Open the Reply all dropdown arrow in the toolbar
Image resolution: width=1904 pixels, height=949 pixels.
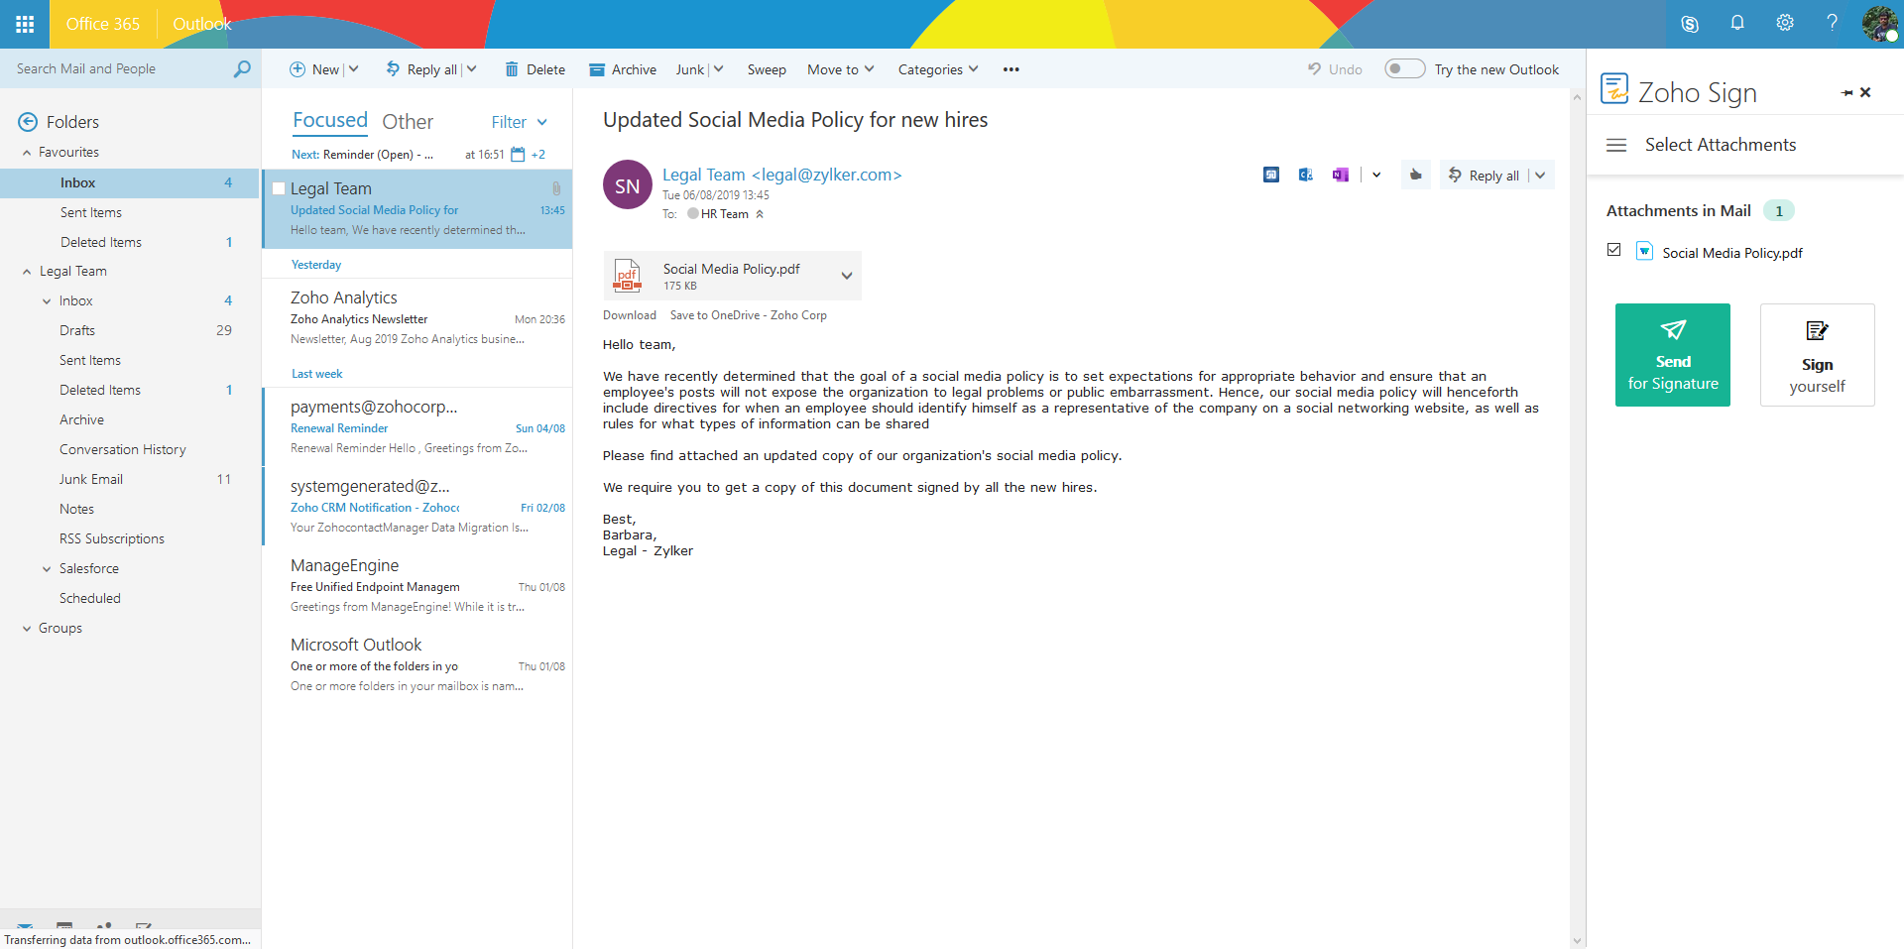tap(472, 68)
